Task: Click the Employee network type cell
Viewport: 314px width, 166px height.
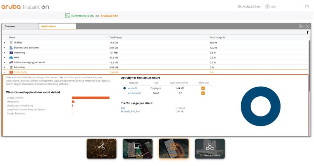Action: pyautogui.click(x=155, y=88)
